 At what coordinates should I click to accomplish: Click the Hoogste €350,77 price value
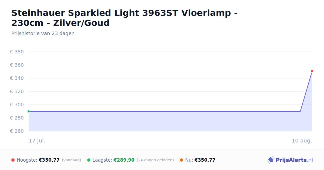point(49,160)
